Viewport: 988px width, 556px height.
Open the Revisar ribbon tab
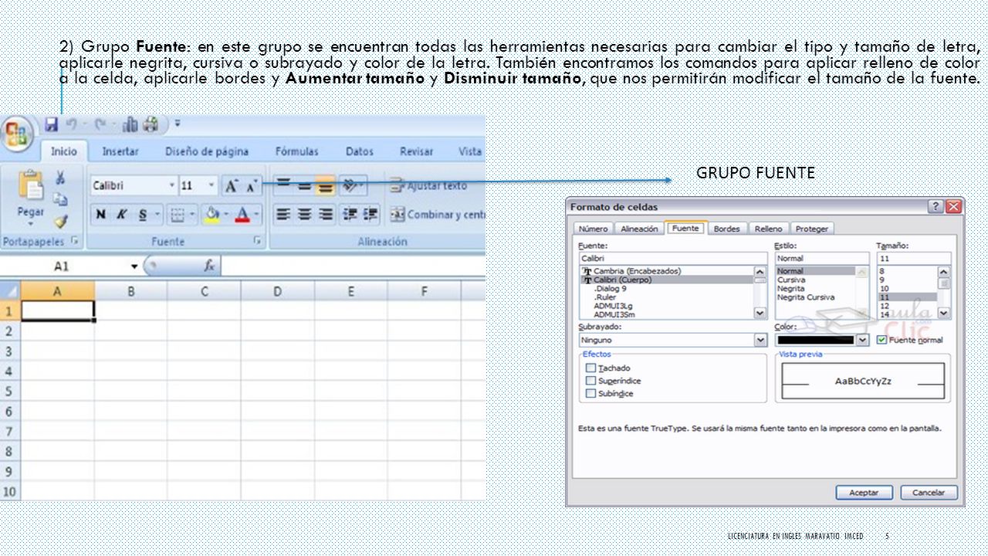(x=416, y=152)
